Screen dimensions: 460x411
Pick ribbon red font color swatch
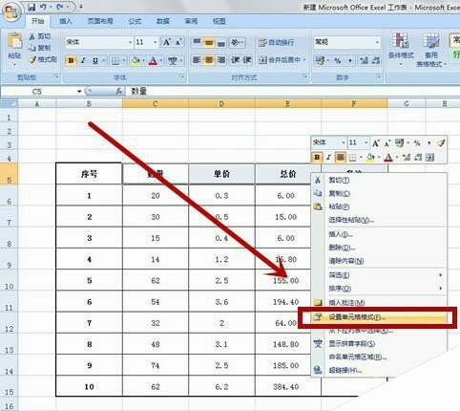pos(154,60)
